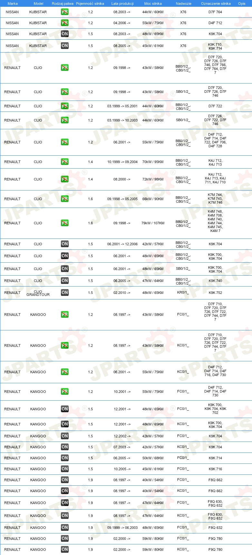Select the body code KR0/1_
Screen dimensions: 252x555
pos(183,293)
